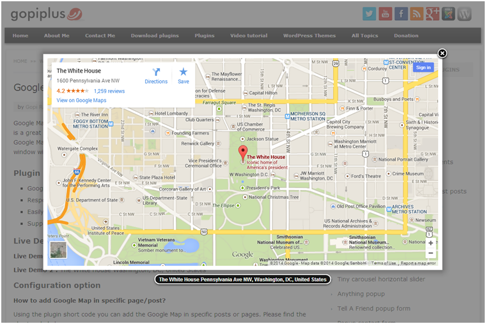Click the Renwick Gallery marker
486x324 pixels.
[218, 144]
